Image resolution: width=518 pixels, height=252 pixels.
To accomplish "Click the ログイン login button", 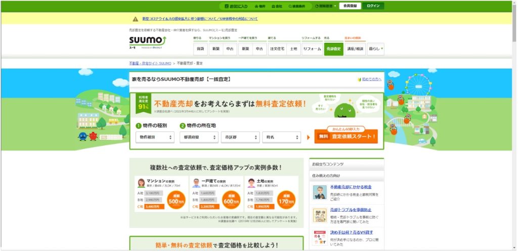I will (373, 6).
